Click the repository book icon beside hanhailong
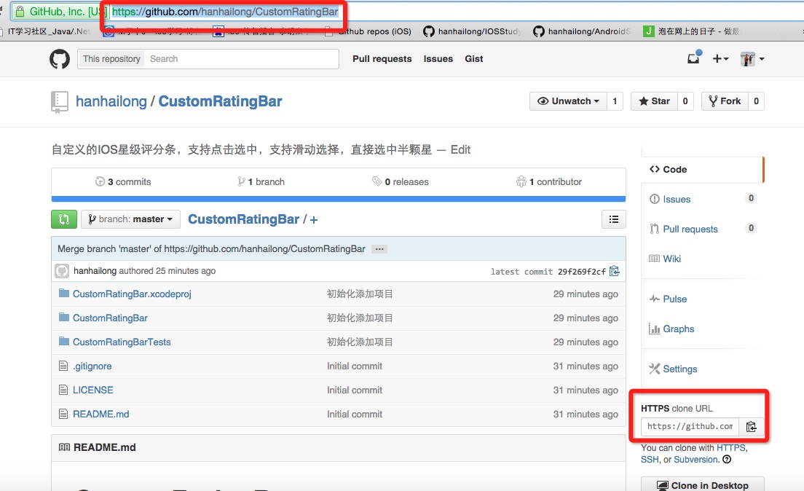The image size is (804, 491). pyautogui.click(x=60, y=101)
